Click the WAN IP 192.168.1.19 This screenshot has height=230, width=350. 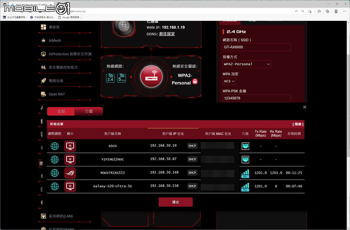tap(173, 27)
